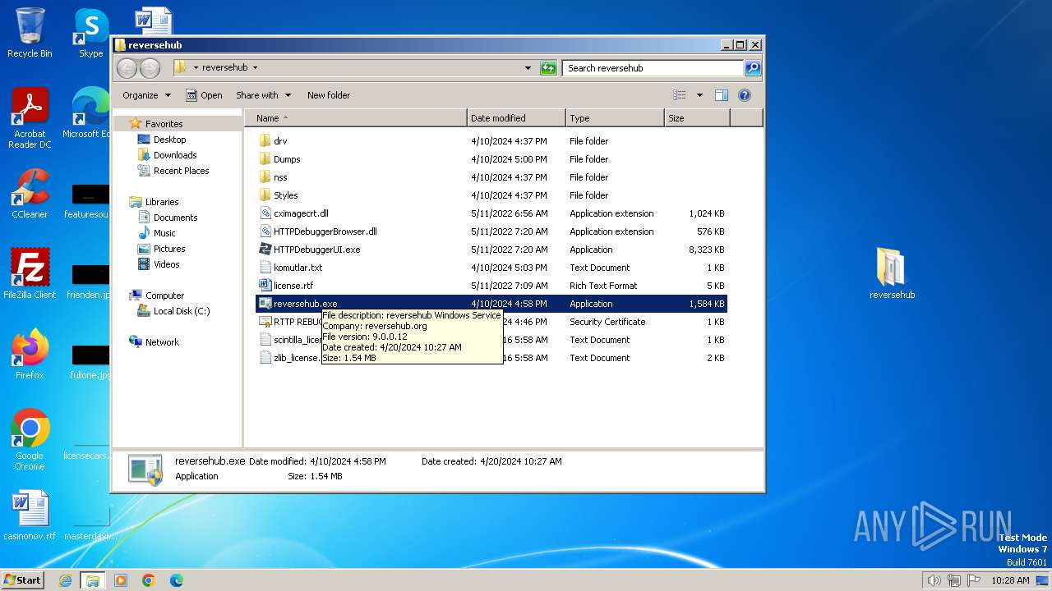Open Local Disk (C:)
The image size is (1052, 591).
[x=181, y=311]
